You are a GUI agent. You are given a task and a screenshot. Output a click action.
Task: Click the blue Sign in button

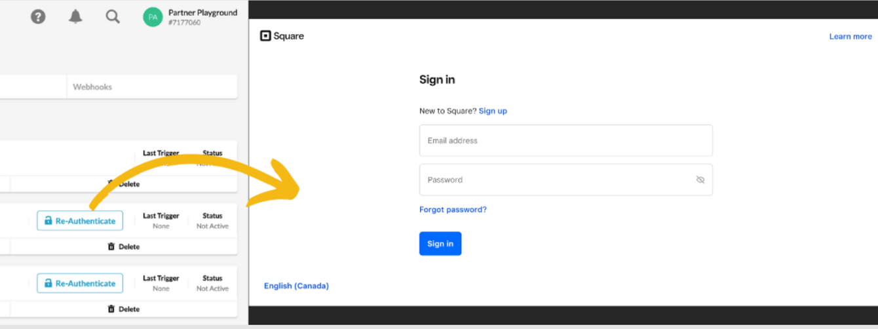(440, 244)
